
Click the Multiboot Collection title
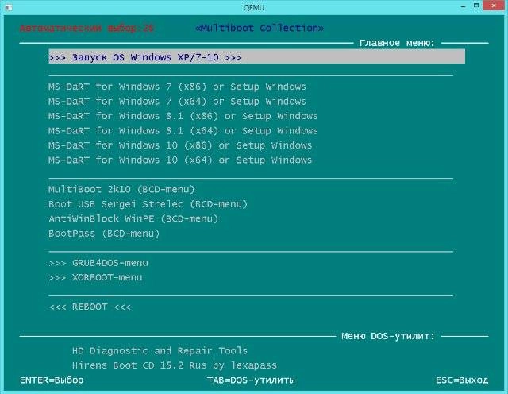coord(260,29)
